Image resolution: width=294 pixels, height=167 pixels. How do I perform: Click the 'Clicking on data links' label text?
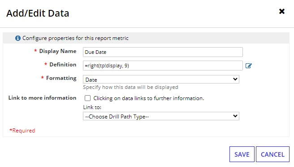pyautogui.click(x=149, y=98)
